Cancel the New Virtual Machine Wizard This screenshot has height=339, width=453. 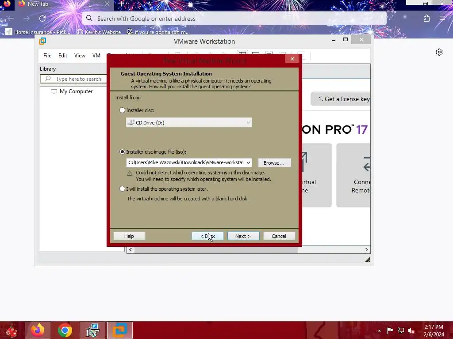click(279, 236)
